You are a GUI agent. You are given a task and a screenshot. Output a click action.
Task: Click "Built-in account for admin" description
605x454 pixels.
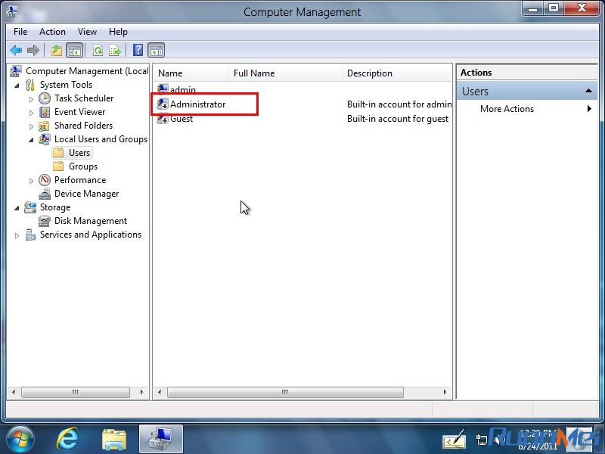point(399,104)
